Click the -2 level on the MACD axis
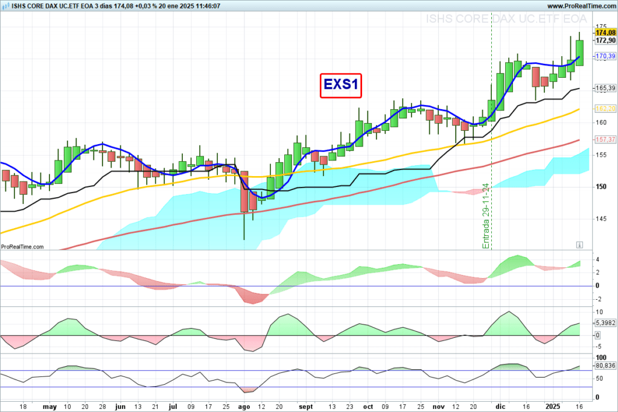The width and height of the screenshot is (618, 412). [x=598, y=299]
